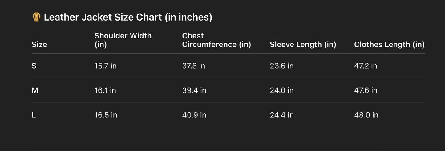Click the S size row label
This screenshot has width=445, height=151.
tap(34, 66)
